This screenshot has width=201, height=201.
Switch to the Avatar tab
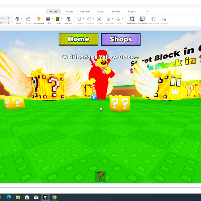69,11
